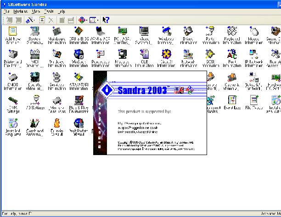The width and height of the screenshot is (281, 217).
Task: Expand the dropdown arrow beside wizard wand
Action: [34, 20]
